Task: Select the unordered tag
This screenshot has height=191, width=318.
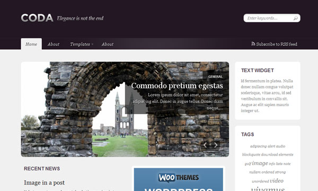Action: point(260,181)
